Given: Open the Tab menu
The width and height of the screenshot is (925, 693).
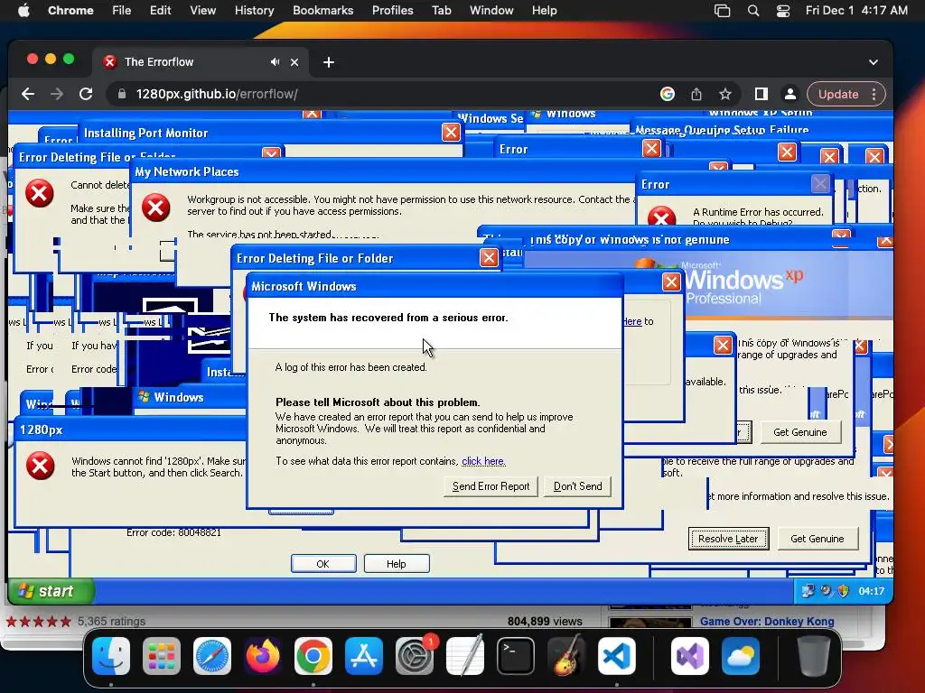Looking at the screenshot, I should pos(441,11).
